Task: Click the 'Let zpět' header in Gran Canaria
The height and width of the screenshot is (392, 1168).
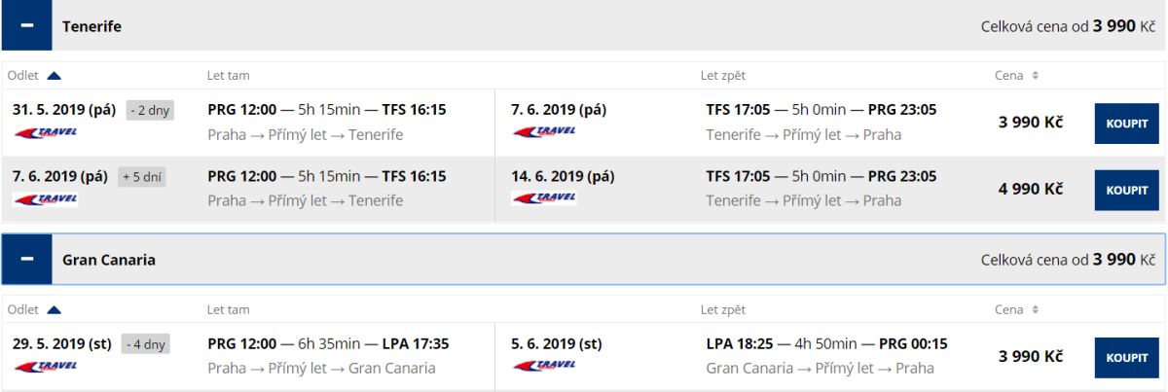Action: pos(723,309)
